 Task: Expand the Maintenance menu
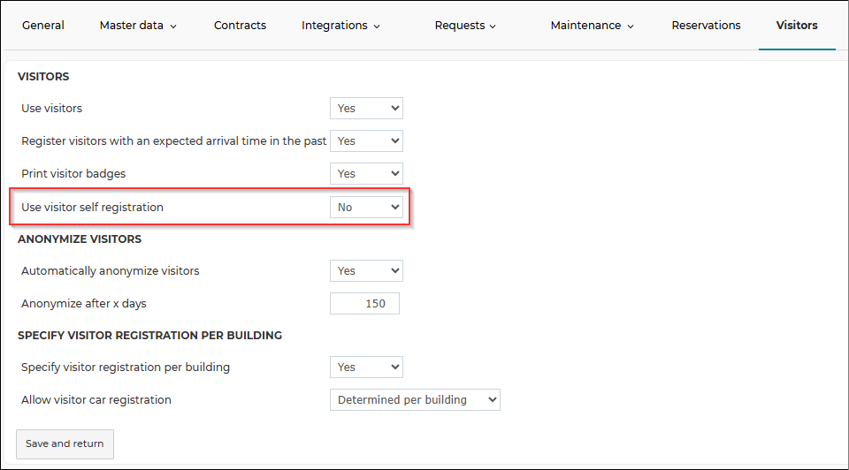[592, 26]
